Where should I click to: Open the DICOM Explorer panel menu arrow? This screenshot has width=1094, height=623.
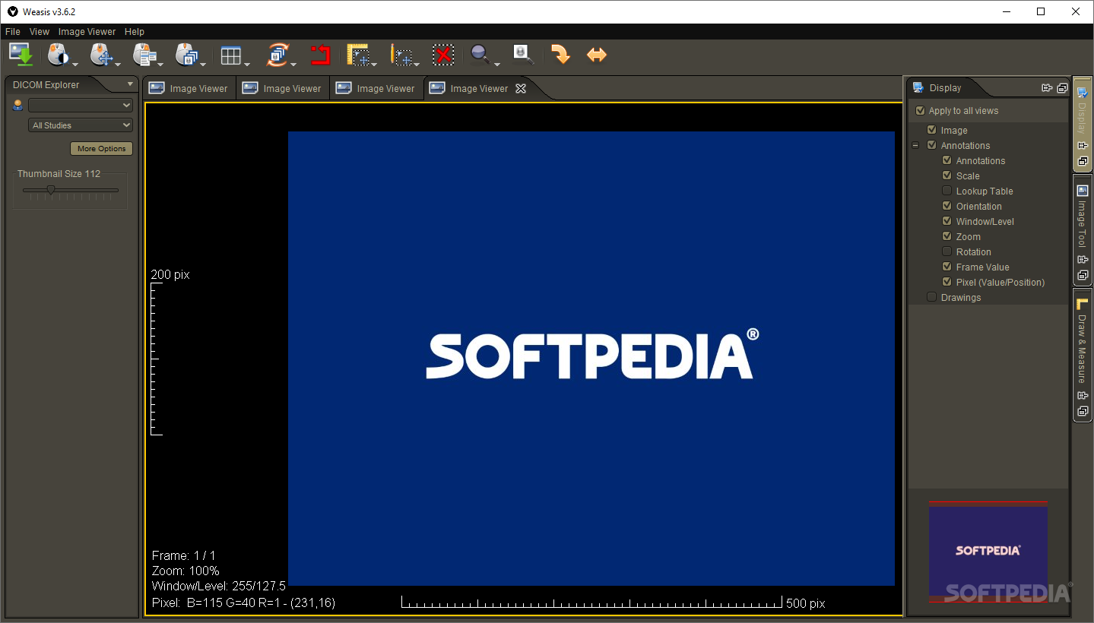click(x=130, y=84)
